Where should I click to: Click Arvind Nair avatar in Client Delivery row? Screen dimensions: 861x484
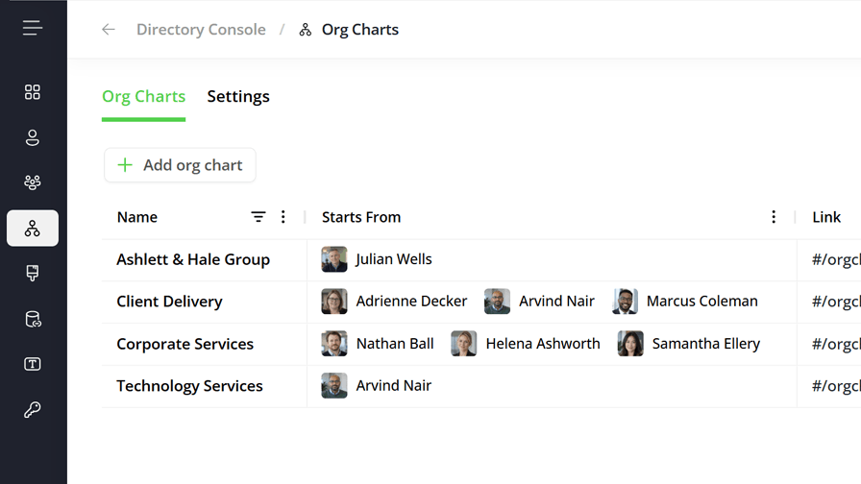click(497, 302)
